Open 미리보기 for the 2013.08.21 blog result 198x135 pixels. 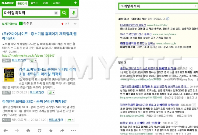tap(37, 92)
